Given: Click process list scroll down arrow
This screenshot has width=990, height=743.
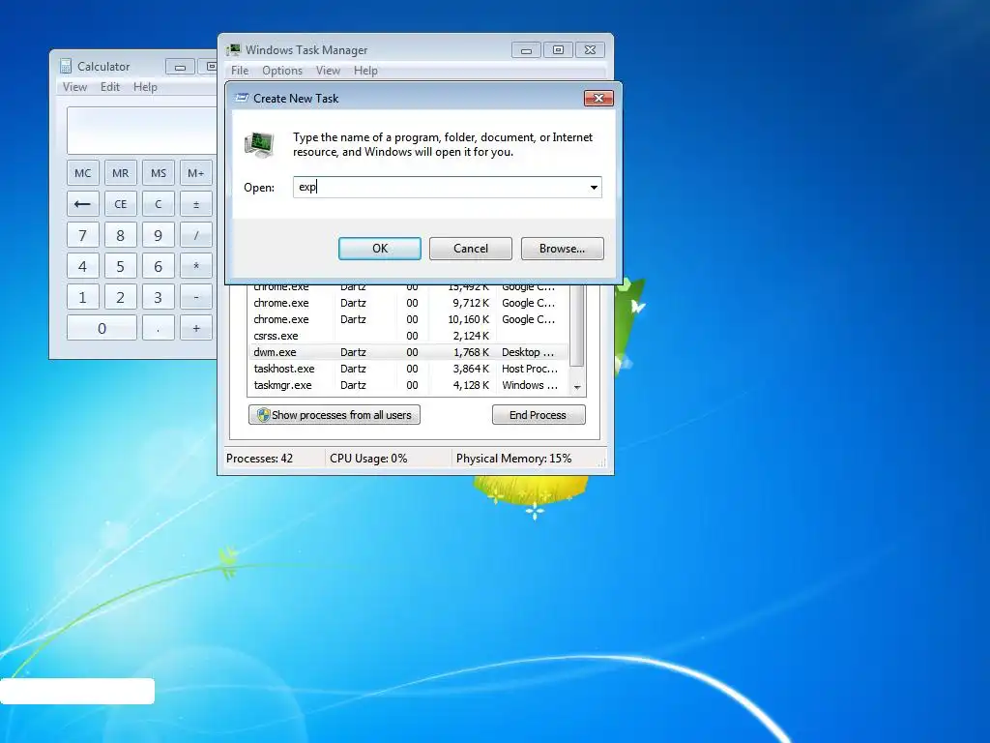Looking at the screenshot, I should [x=577, y=387].
